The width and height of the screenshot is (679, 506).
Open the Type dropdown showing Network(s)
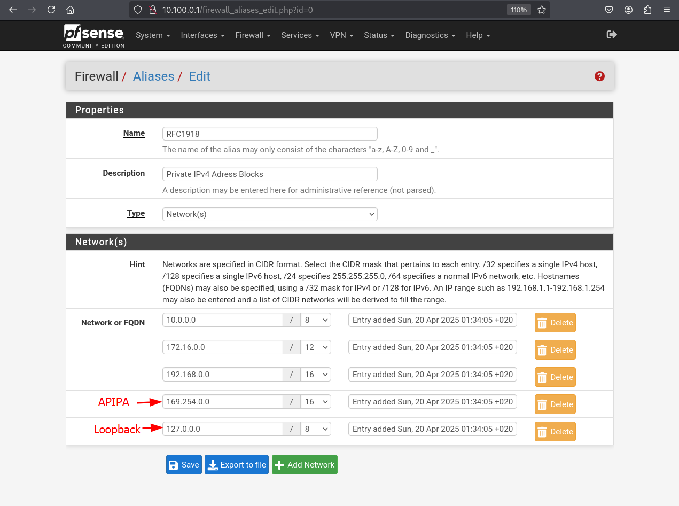coord(270,214)
